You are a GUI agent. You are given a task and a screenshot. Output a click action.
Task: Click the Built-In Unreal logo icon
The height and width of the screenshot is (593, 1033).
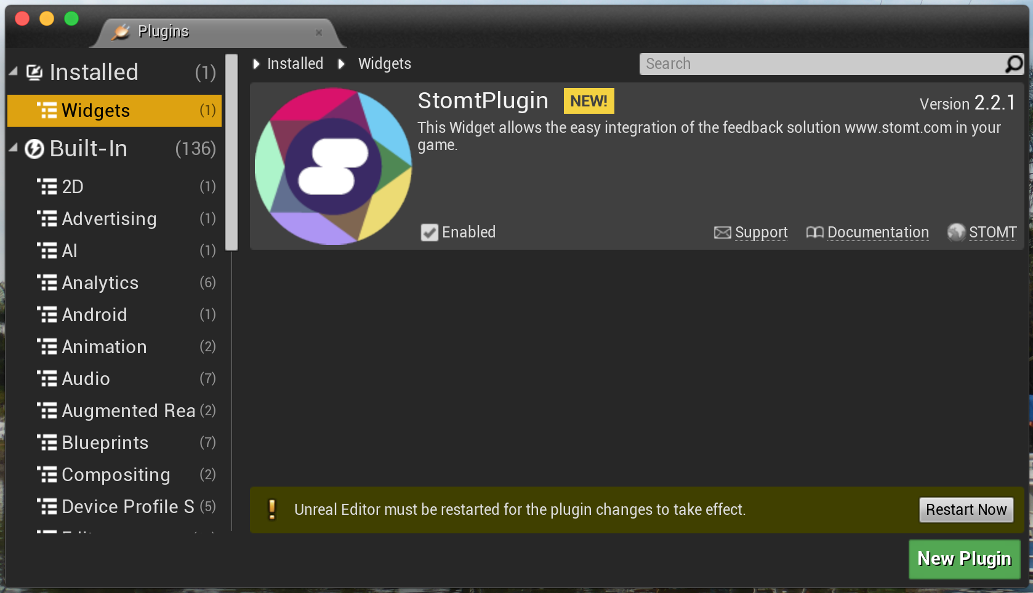pos(34,149)
